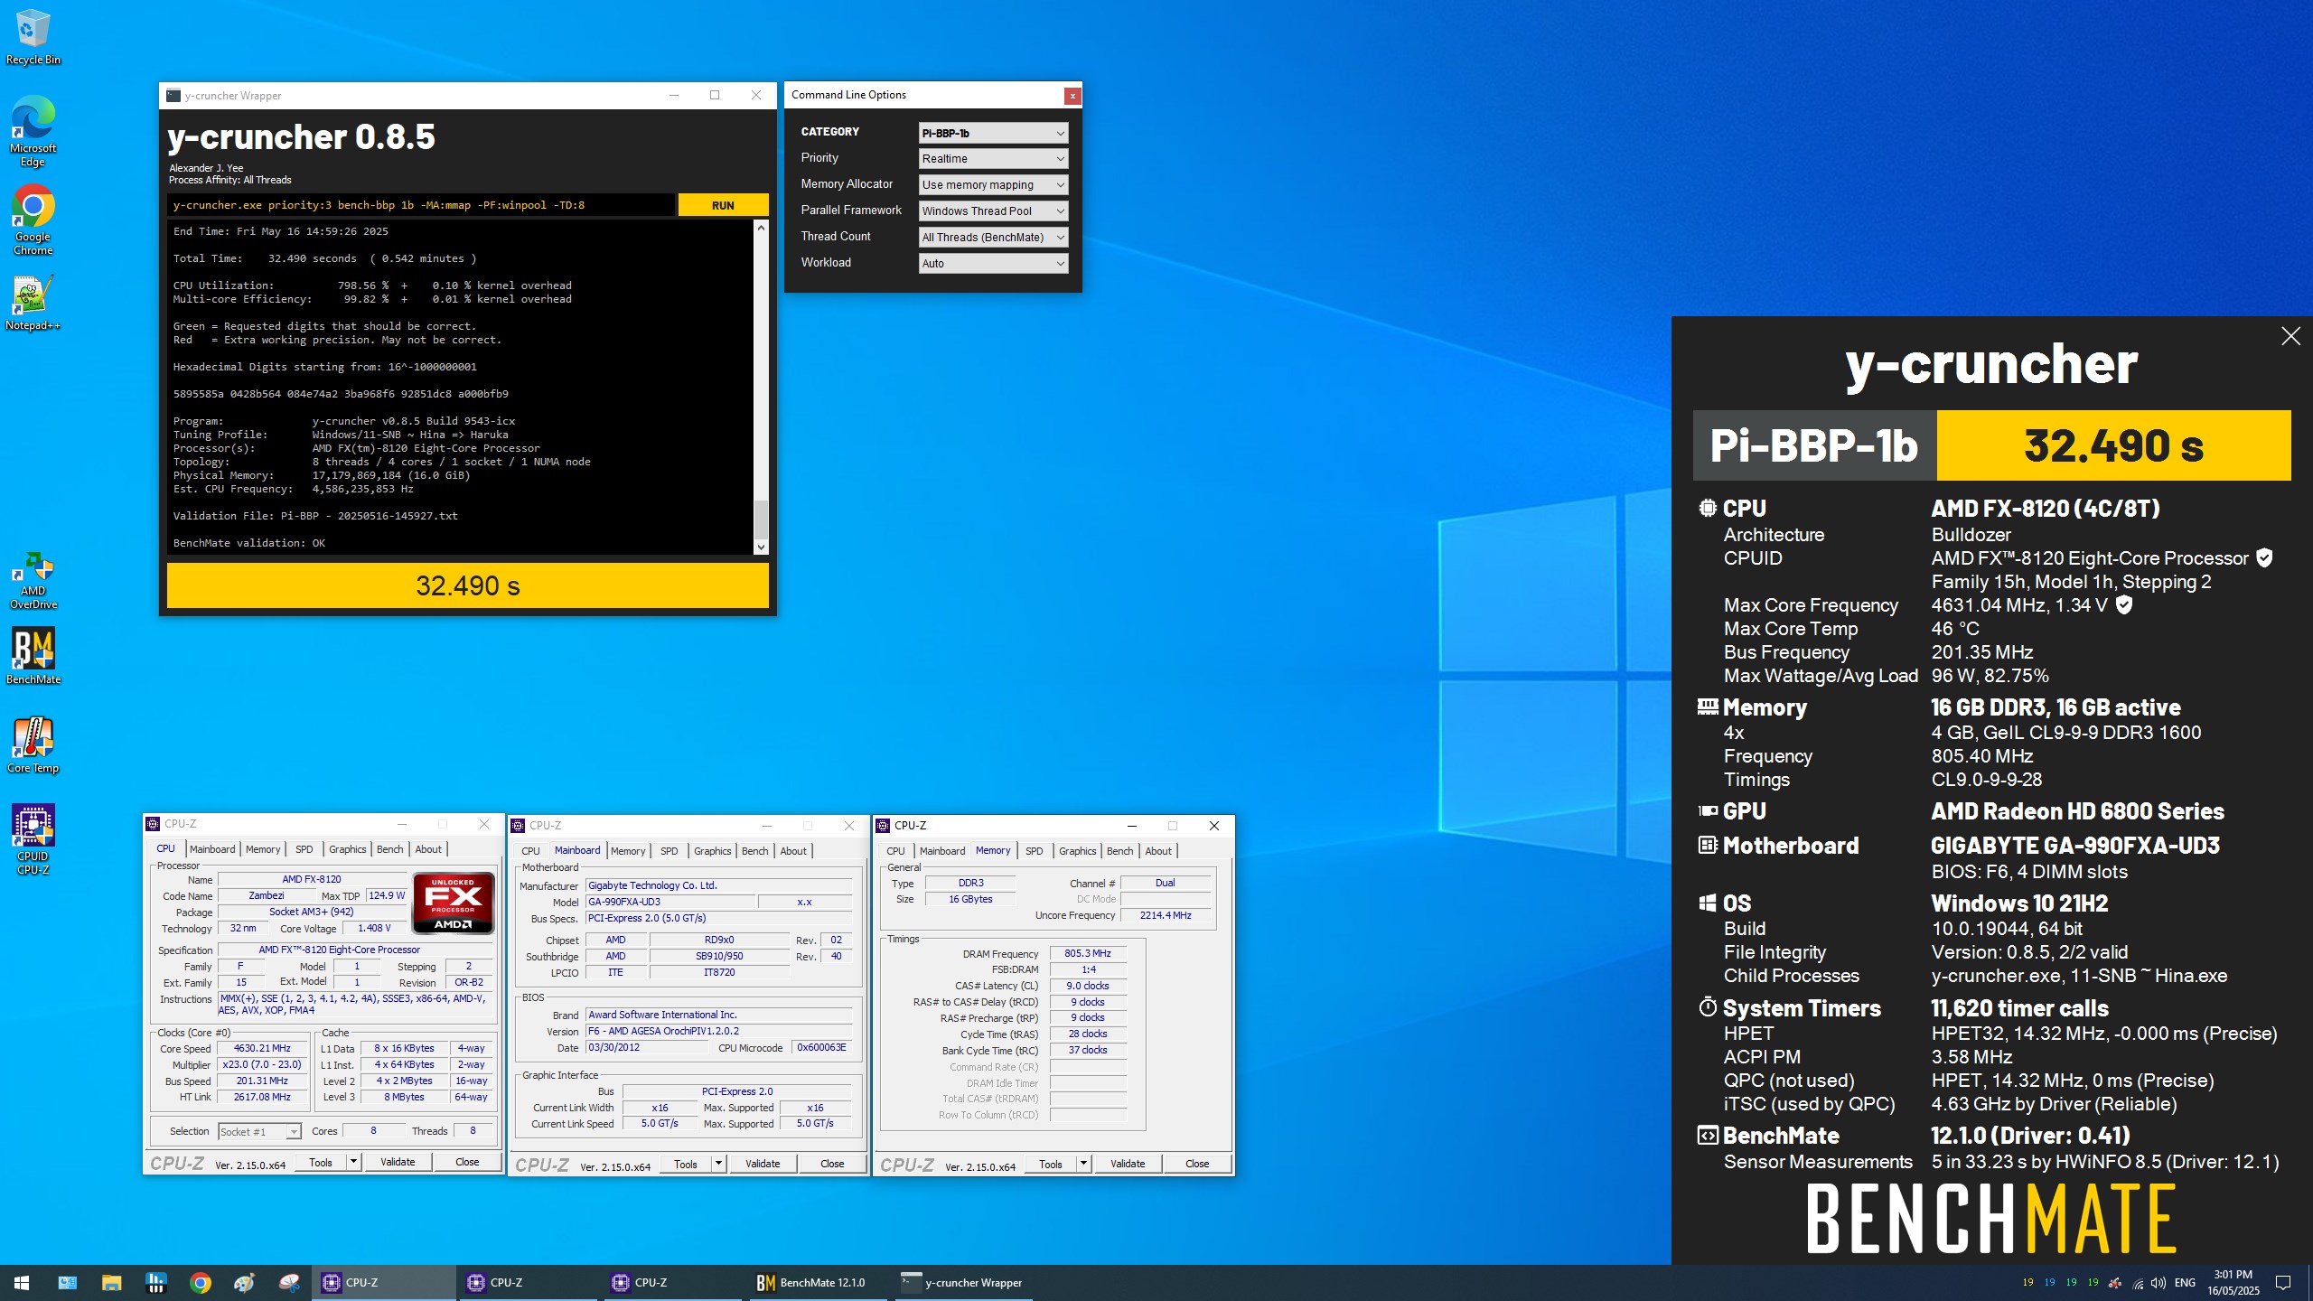Open the Recycle Bin desktop icon
The width and height of the screenshot is (2313, 1301).
click(33, 36)
